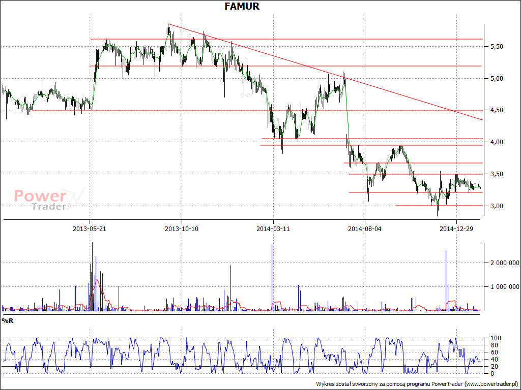Click the 2 000 000 volume label
Image resolution: width=521 pixels, height=390 pixels.
505,263
